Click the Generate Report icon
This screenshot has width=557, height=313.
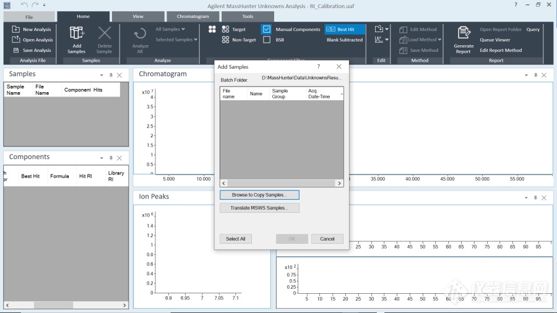tap(464, 33)
